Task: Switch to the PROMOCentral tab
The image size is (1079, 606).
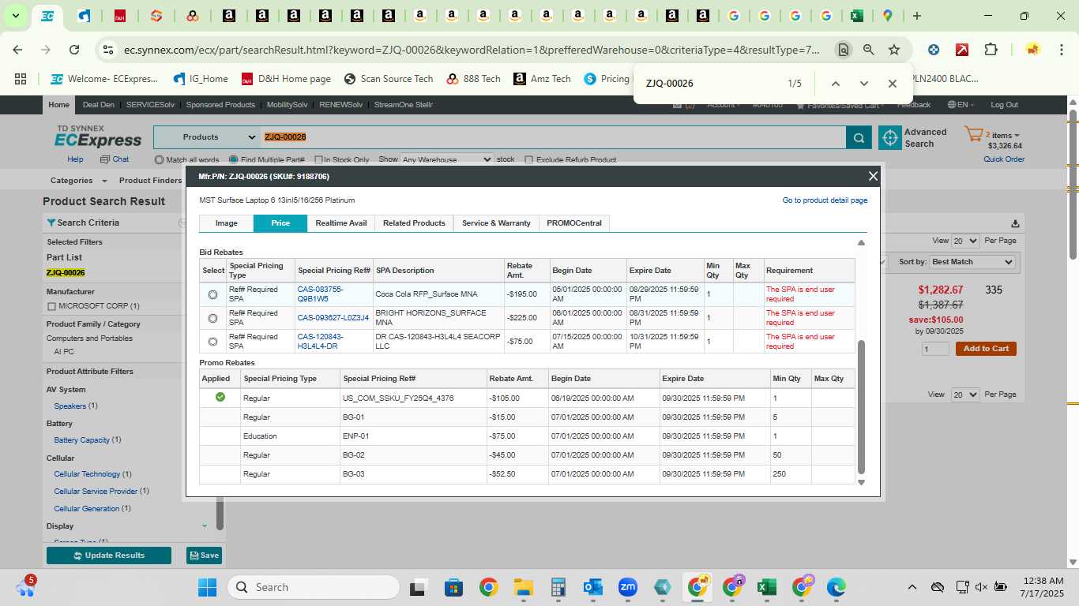Action: (x=574, y=223)
